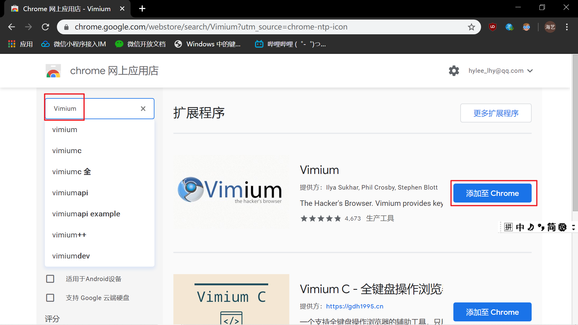Open the 海艺 profile avatar
The height and width of the screenshot is (325, 578).
point(550,27)
